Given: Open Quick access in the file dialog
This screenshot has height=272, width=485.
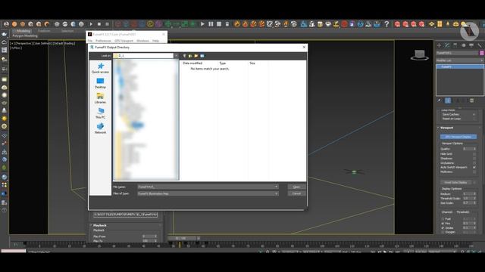Looking at the screenshot, I should click(100, 68).
